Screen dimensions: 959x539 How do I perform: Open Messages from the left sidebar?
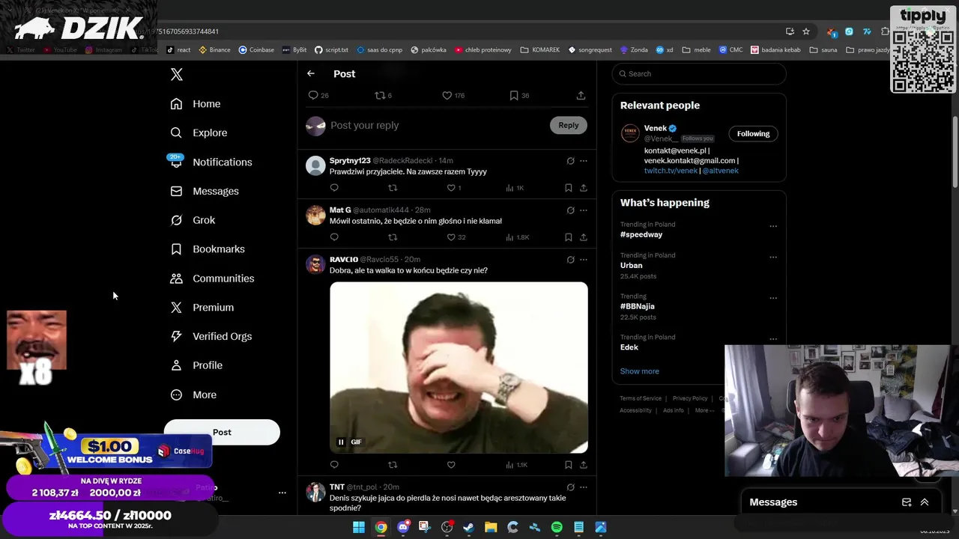pyautogui.click(x=205, y=191)
